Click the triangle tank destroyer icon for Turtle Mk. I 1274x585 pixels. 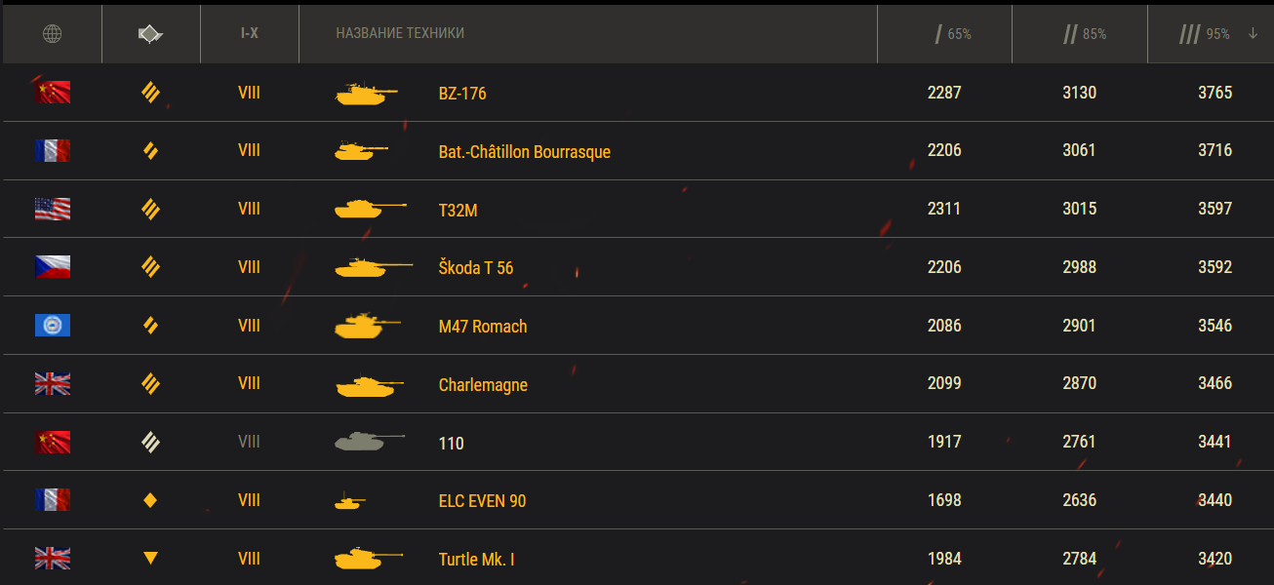[x=150, y=559]
